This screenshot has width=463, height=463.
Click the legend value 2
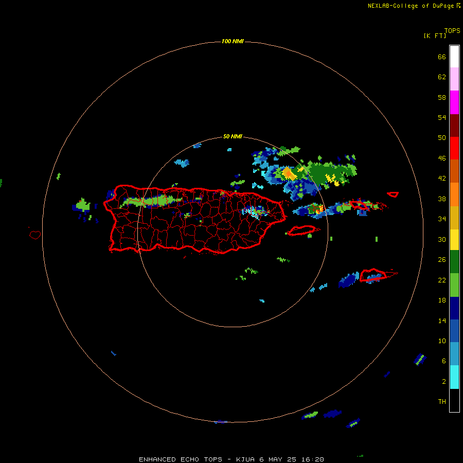pos(444,382)
